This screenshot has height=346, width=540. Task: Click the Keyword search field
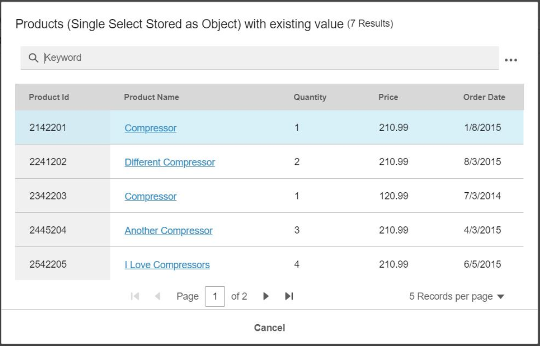268,58
